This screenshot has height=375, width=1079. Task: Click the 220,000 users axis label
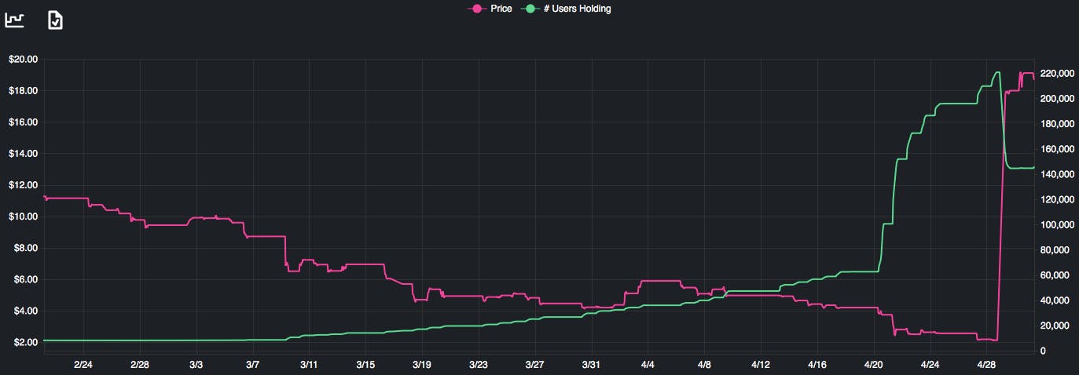1056,74
